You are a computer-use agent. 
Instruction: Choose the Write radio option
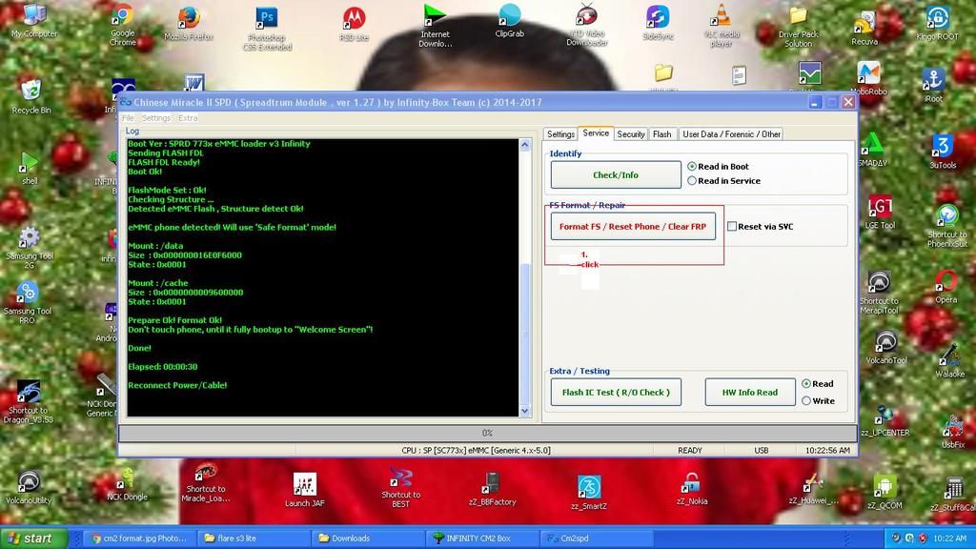click(x=806, y=401)
